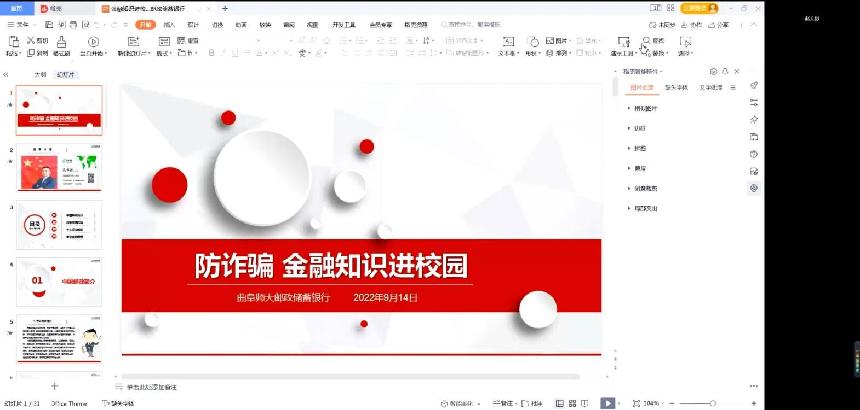860x410 pixels.
Task: Toggle the notes (备注) pane
Action: [x=503, y=403]
